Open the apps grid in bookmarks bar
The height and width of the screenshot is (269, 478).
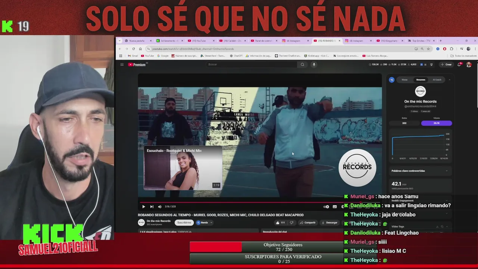[x=121, y=56]
